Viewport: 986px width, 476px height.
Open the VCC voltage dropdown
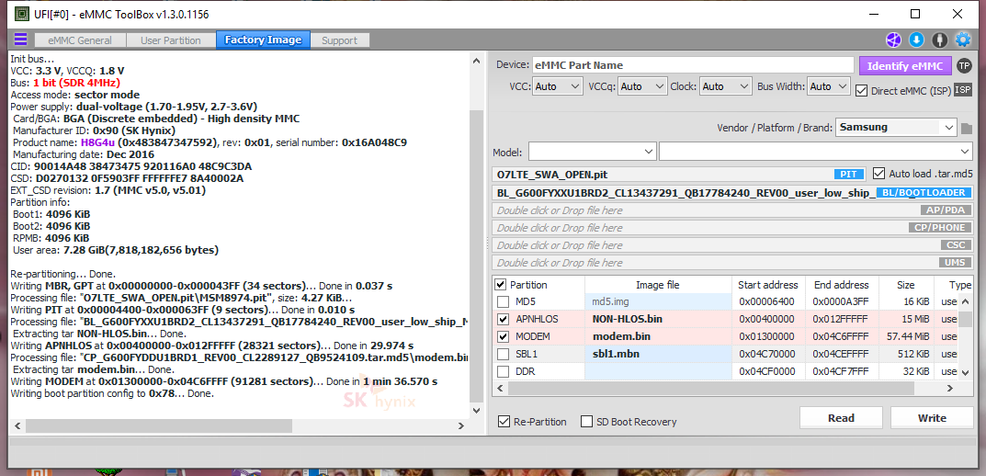[x=558, y=86]
